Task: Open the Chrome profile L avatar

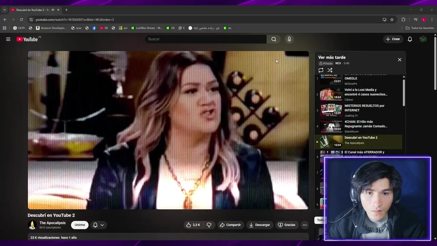Action: [x=424, y=19]
